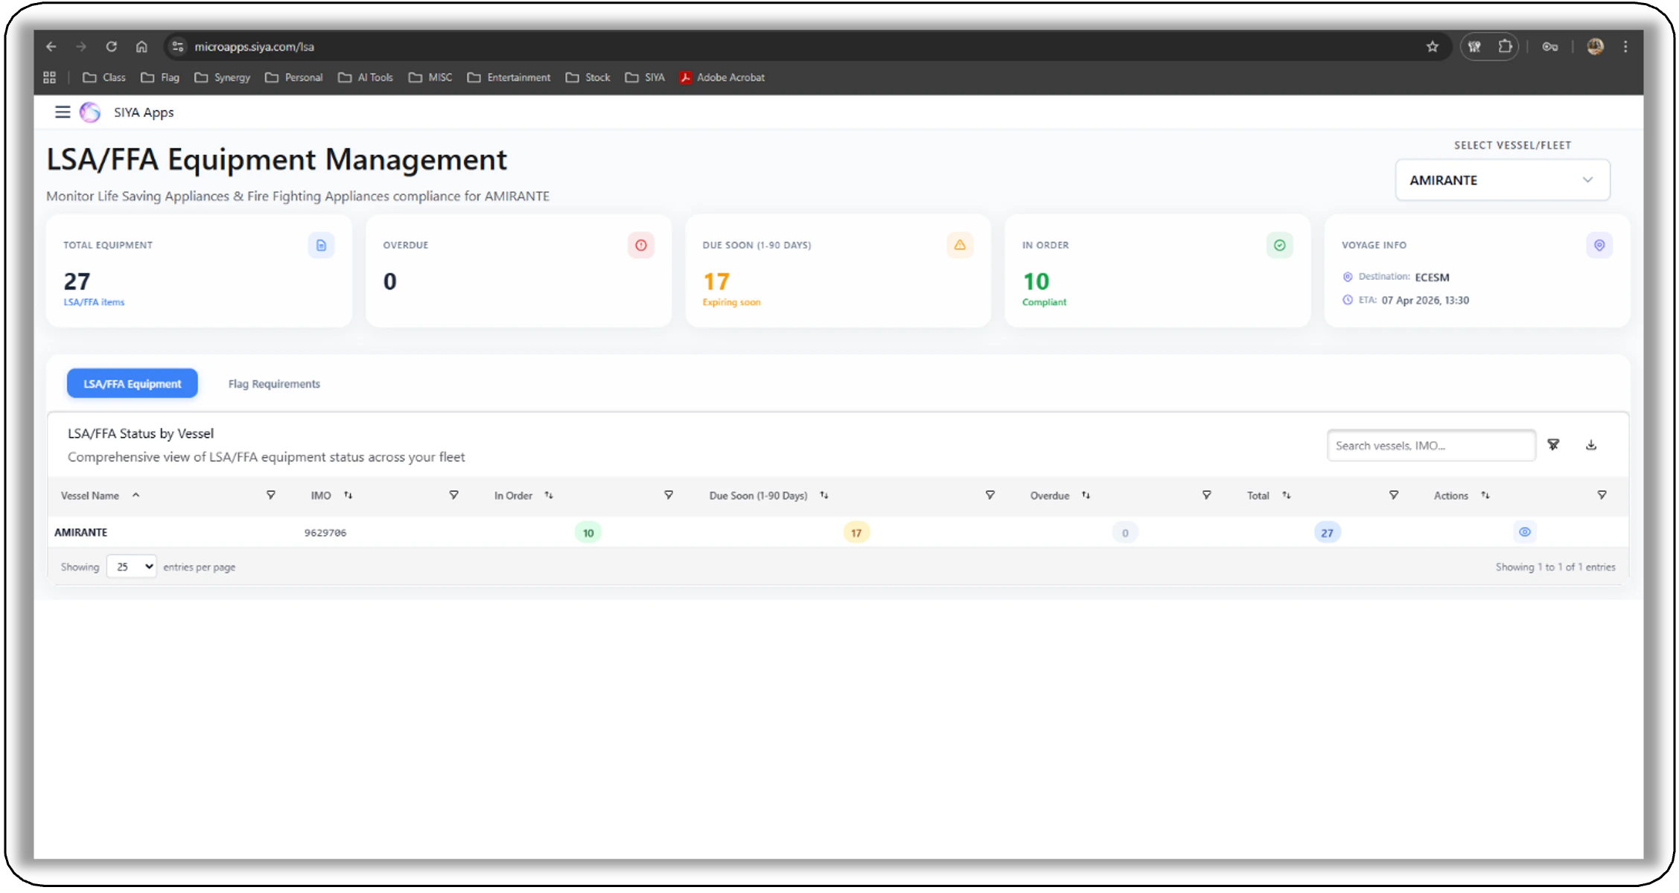Open the hamburger menu next to SIYA Apps
The height and width of the screenshot is (893, 1679).
click(63, 112)
